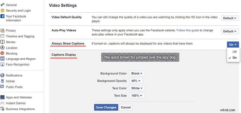Image resolution: width=241 pixels, height=113 pixels.
Task: Open Video Default Quality dropdown
Action: (x=230, y=18)
